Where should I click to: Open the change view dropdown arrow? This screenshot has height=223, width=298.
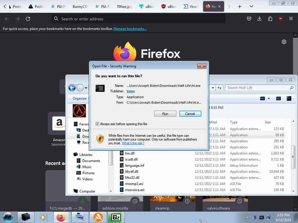(269, 98)
